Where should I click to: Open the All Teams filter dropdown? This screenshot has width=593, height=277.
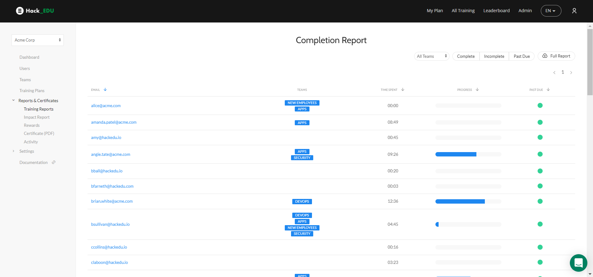[x=431, y=57]
